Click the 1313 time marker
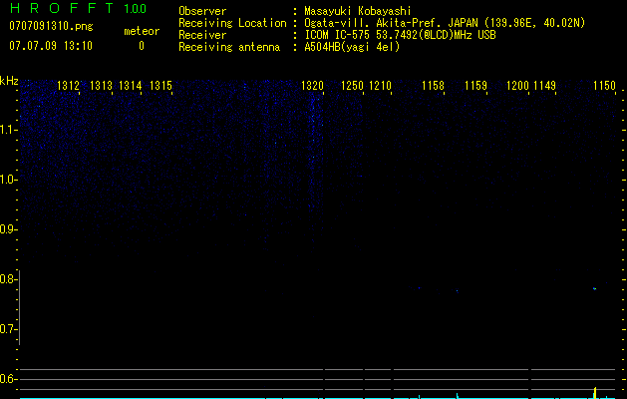The height and width of the screenshot is (399, 627). click(x=101, y=86)
